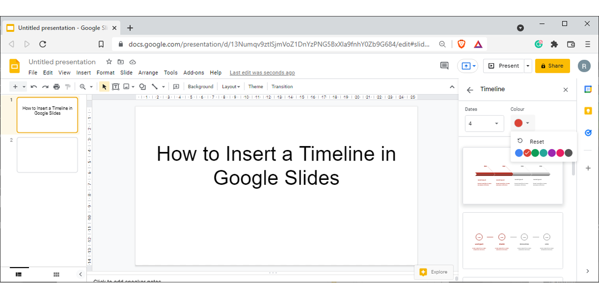Expand the line type dropdown arrow

(x=163, y=87)
